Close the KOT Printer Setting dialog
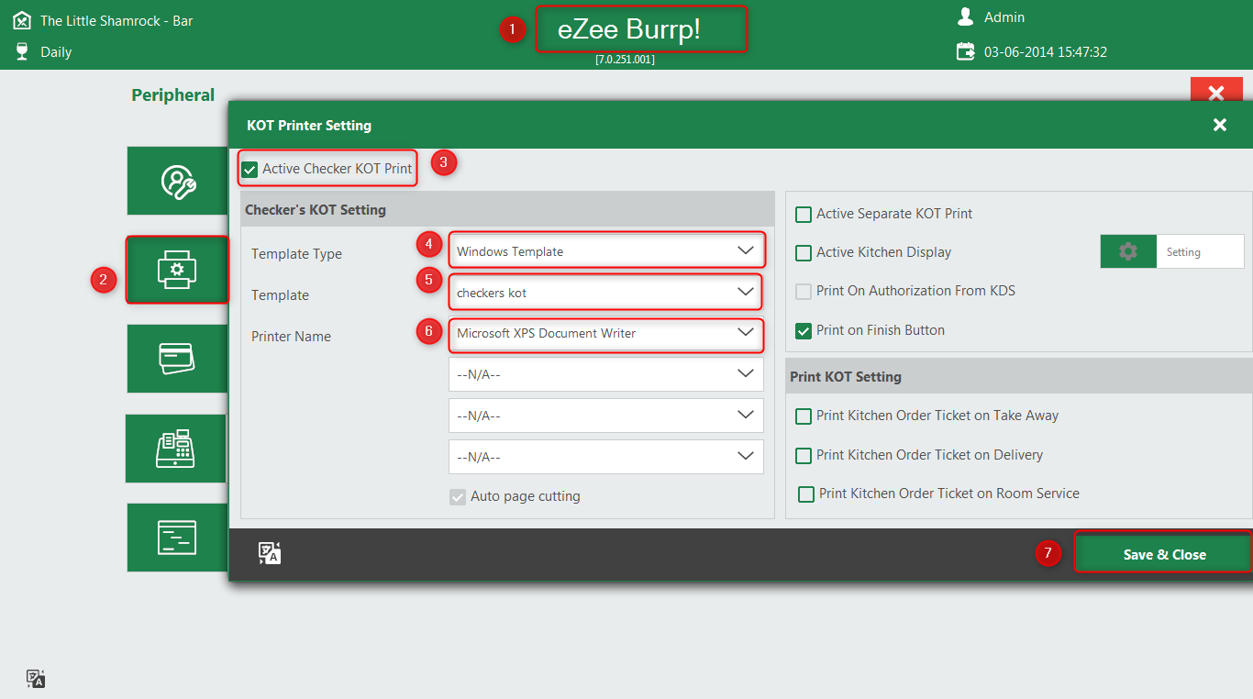Image resolution: width=1253 pixels, height=699 pixels. pyautogui.click(x=1220, y=125)
